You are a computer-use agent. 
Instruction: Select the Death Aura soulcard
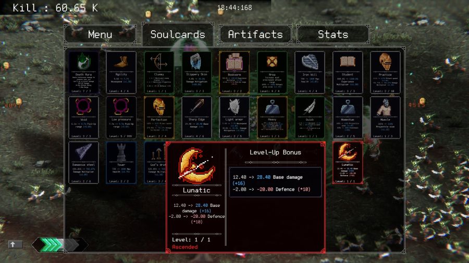click(x=83, y=72)
